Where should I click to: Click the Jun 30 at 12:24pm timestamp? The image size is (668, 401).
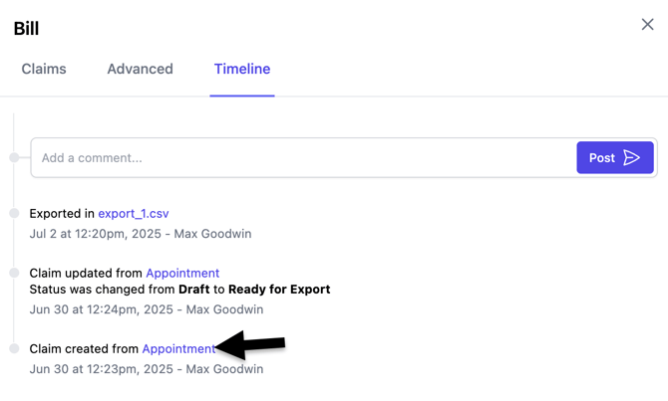[x=147, y=309]
